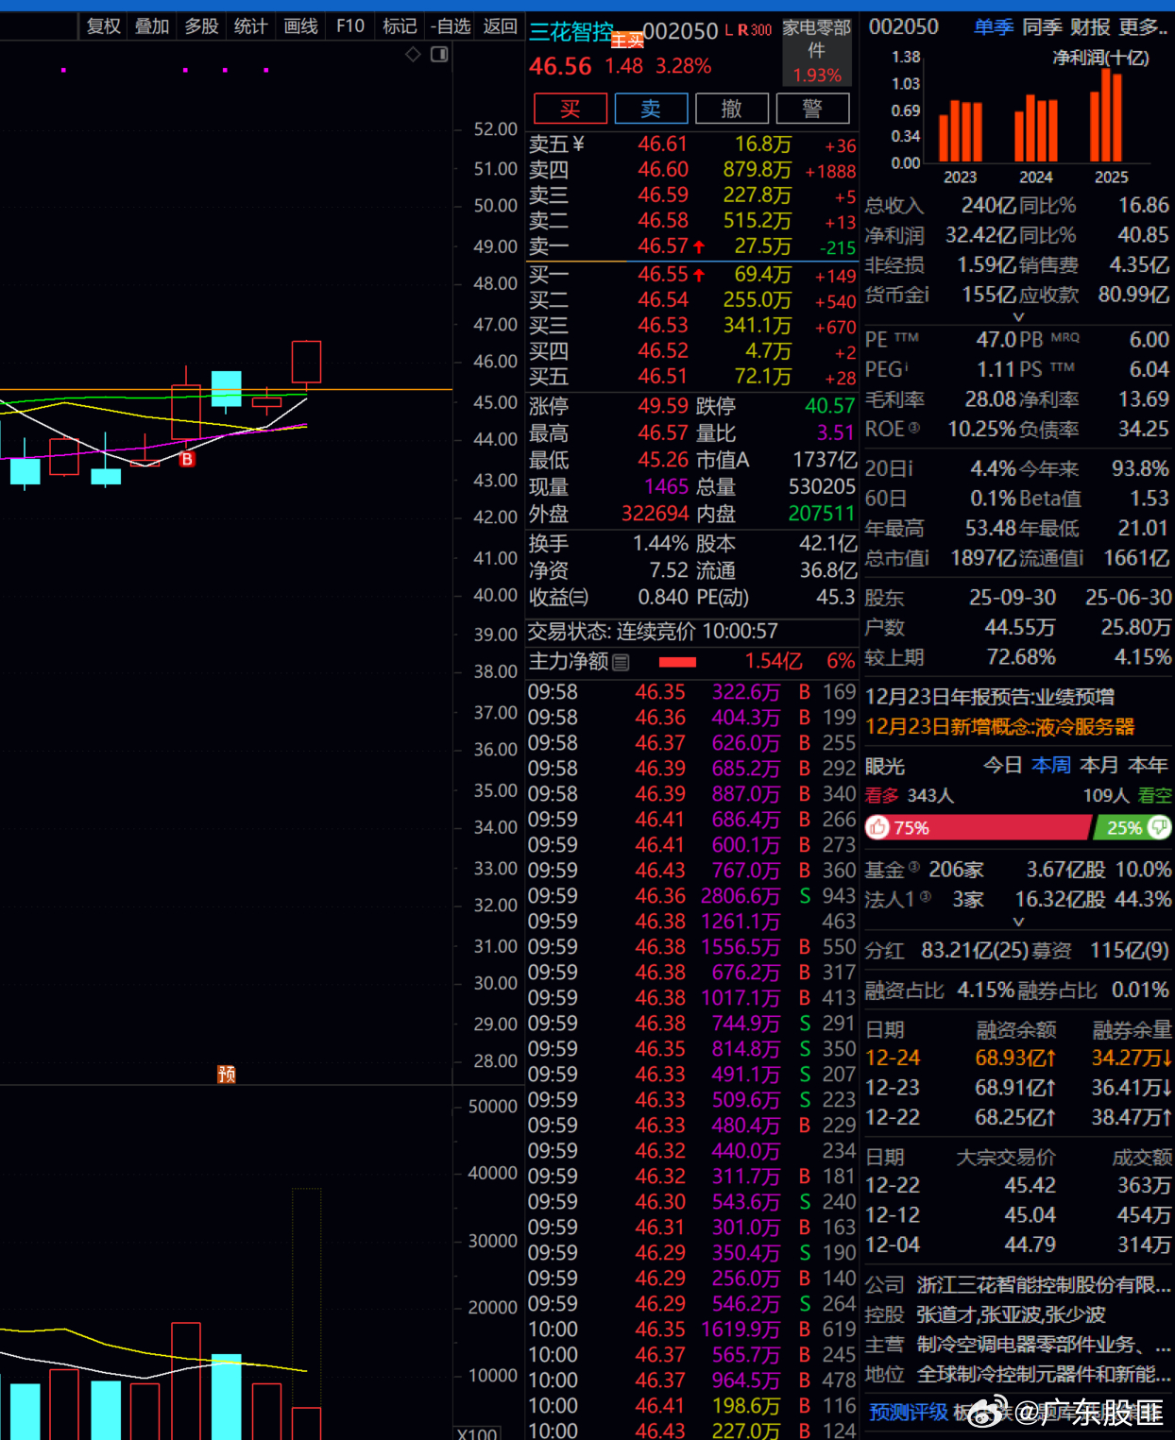Click 返回 to go back
The height and width of the screenshot is (1440, 1175).
500,26
